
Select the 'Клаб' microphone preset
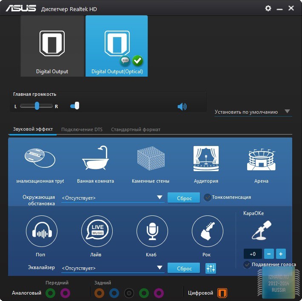[152, 231]
